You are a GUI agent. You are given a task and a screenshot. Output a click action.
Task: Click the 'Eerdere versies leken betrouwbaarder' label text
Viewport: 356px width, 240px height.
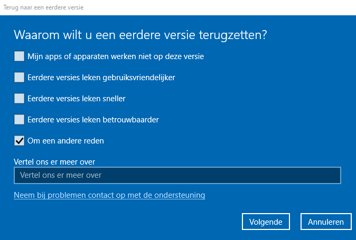(x=93, y=119)
